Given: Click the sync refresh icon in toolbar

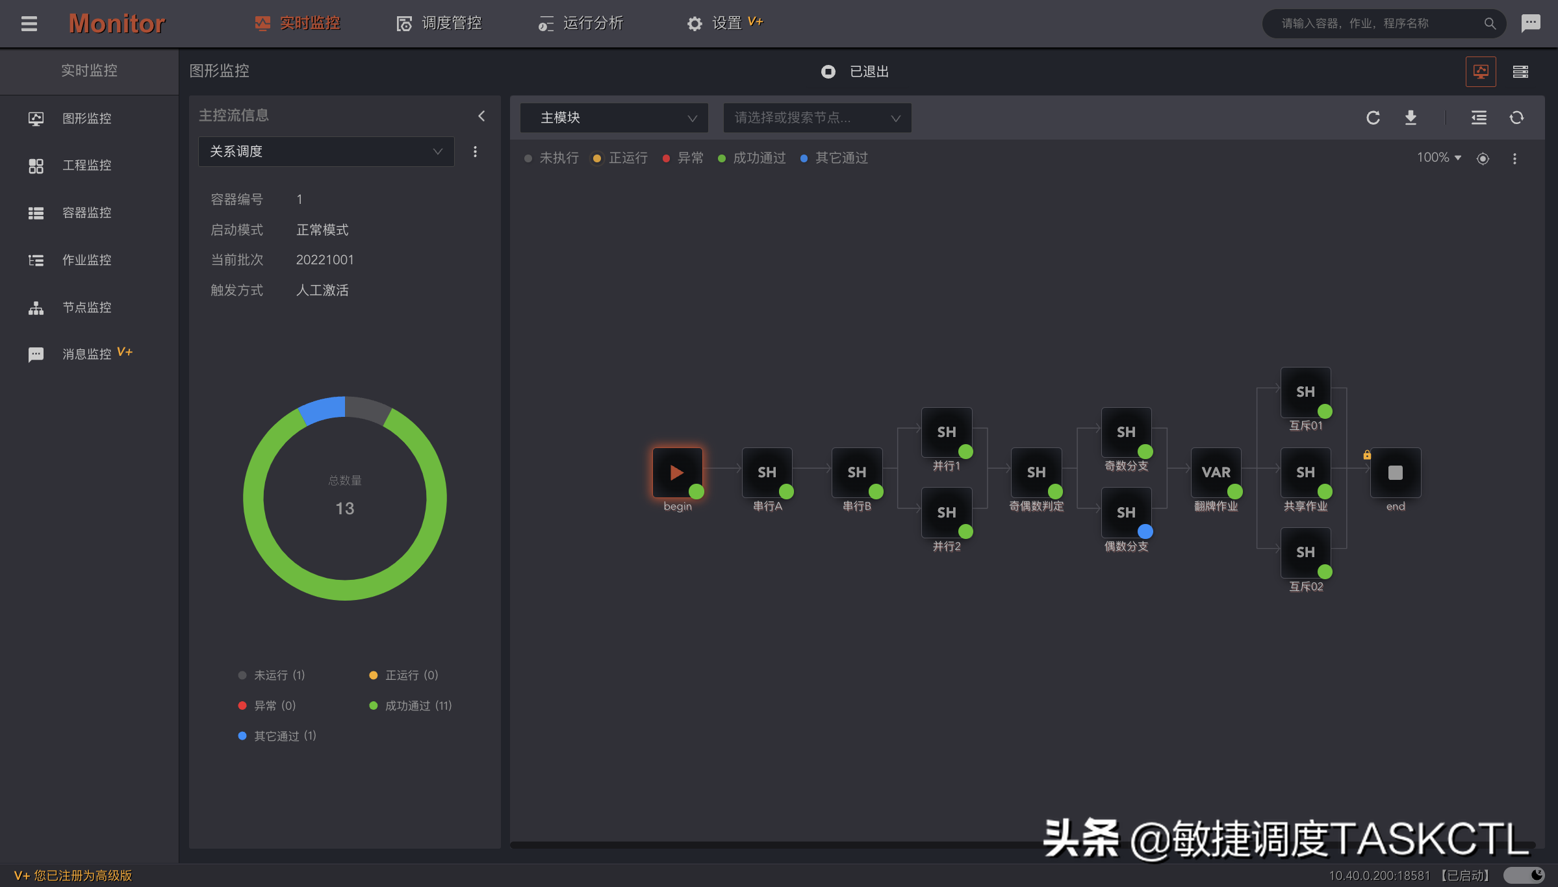Looking at the screenshot, I should pos(1516,118).
